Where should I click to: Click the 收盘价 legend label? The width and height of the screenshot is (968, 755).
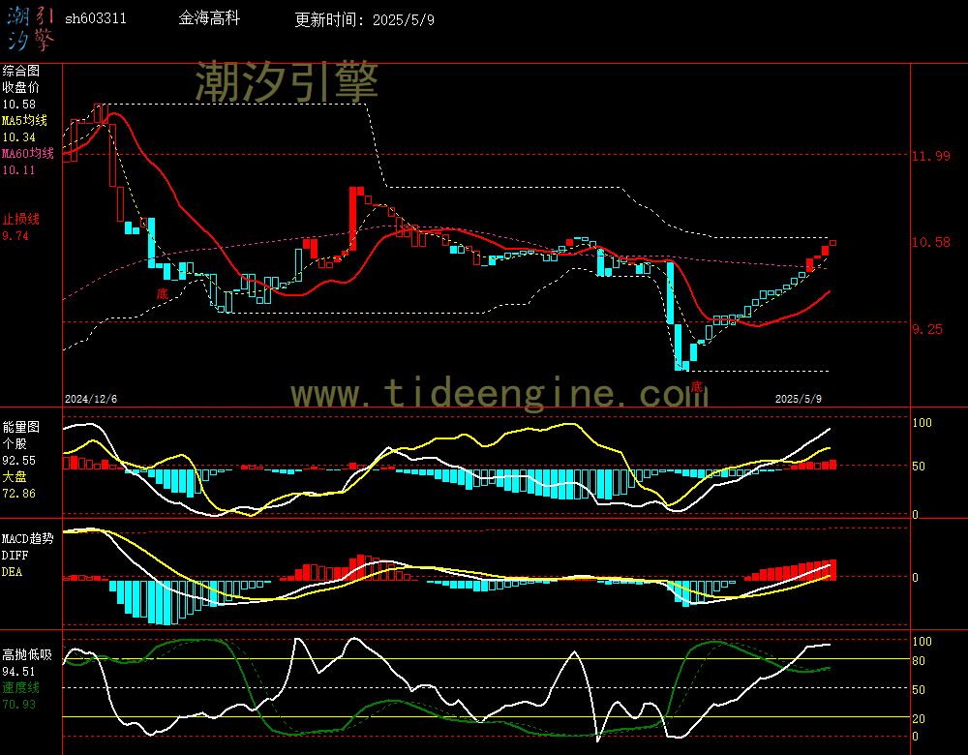point(21,87)
